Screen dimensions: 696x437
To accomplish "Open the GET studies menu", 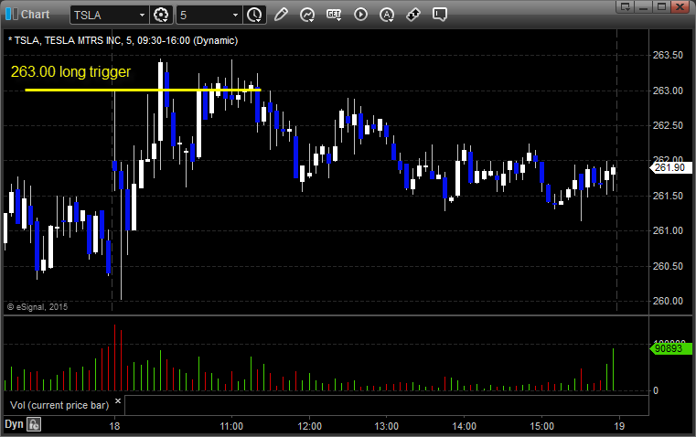I will pyautogui.click(x=334, y=15).
